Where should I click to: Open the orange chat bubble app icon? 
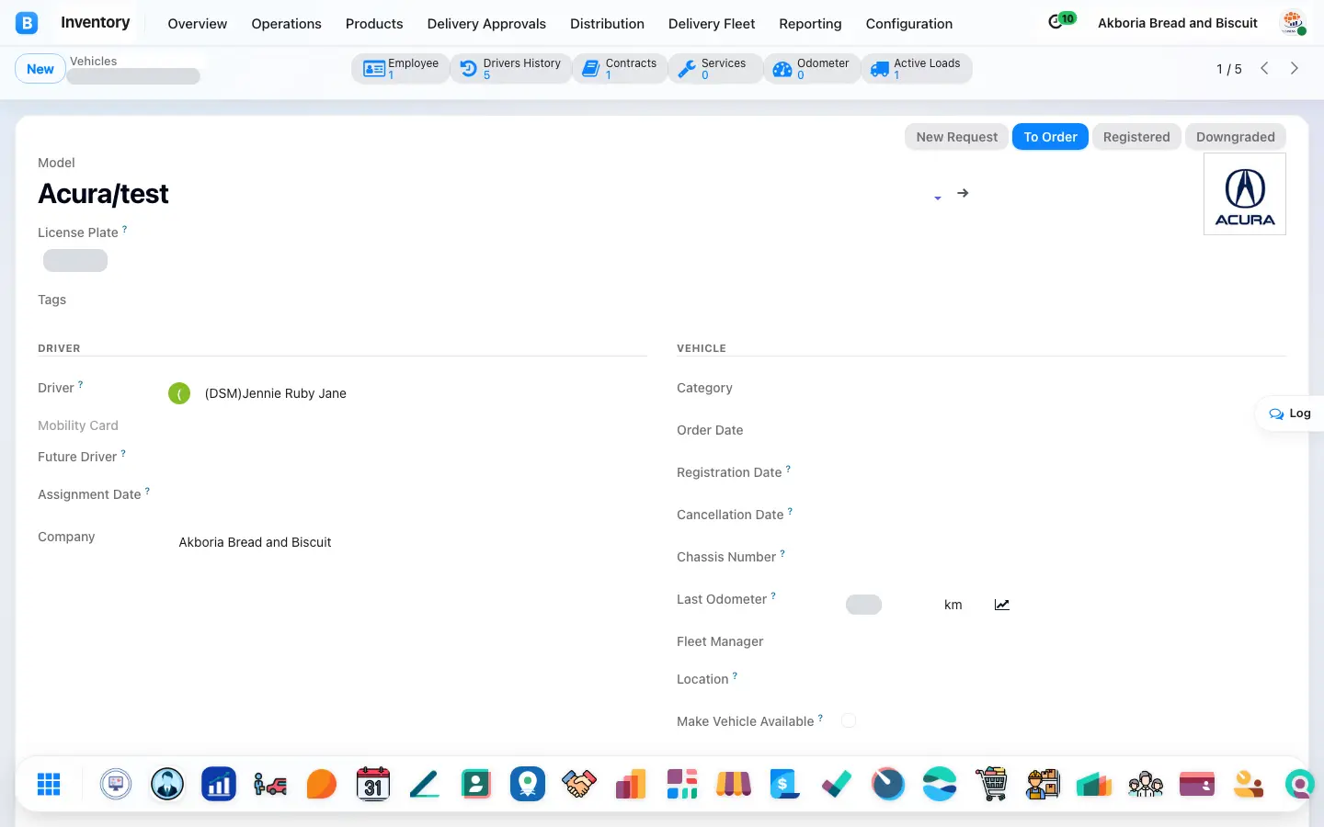point(321,784)
